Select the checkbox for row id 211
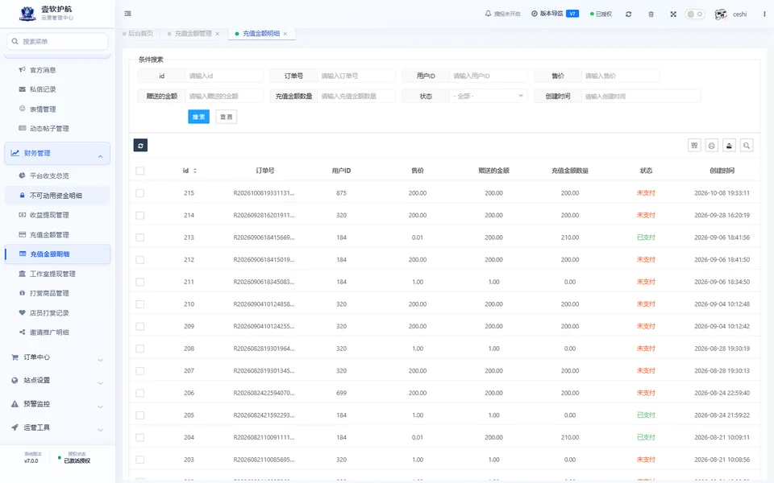Viewport: 774px width, 483px height. (140, 282)
